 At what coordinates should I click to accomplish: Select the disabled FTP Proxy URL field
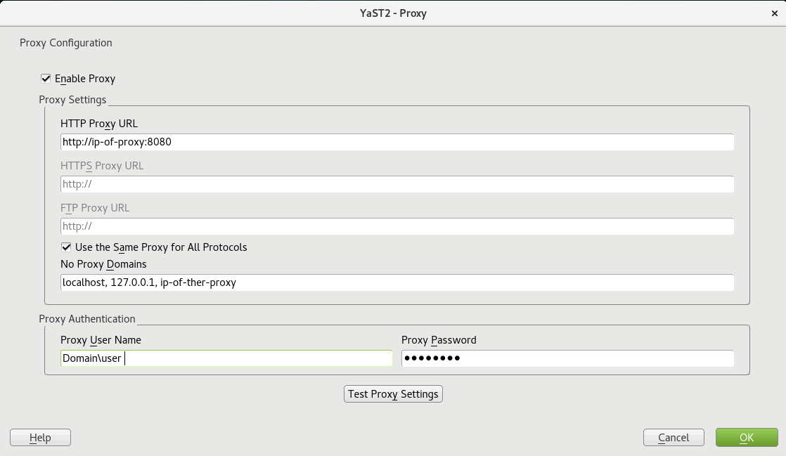(x=397, y=226)
